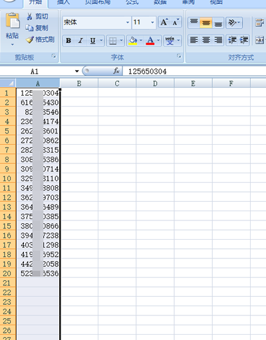Expand the Name Box A1 dropdown arrow
266x340 pixels.
click(77, 71)
